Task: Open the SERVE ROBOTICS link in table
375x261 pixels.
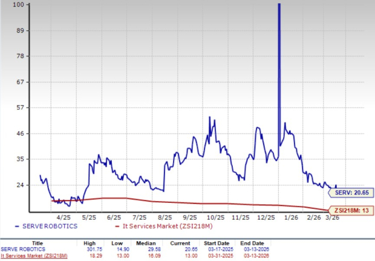Action: (x=22, y=249)
